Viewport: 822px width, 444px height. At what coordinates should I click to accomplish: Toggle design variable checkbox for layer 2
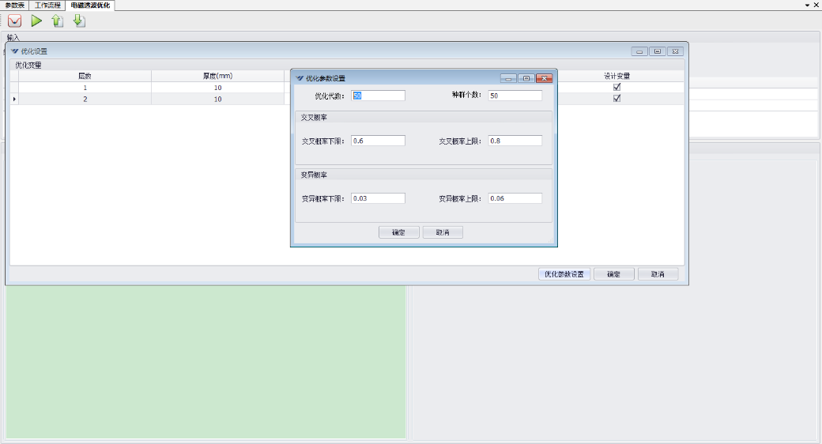[616, 99]
